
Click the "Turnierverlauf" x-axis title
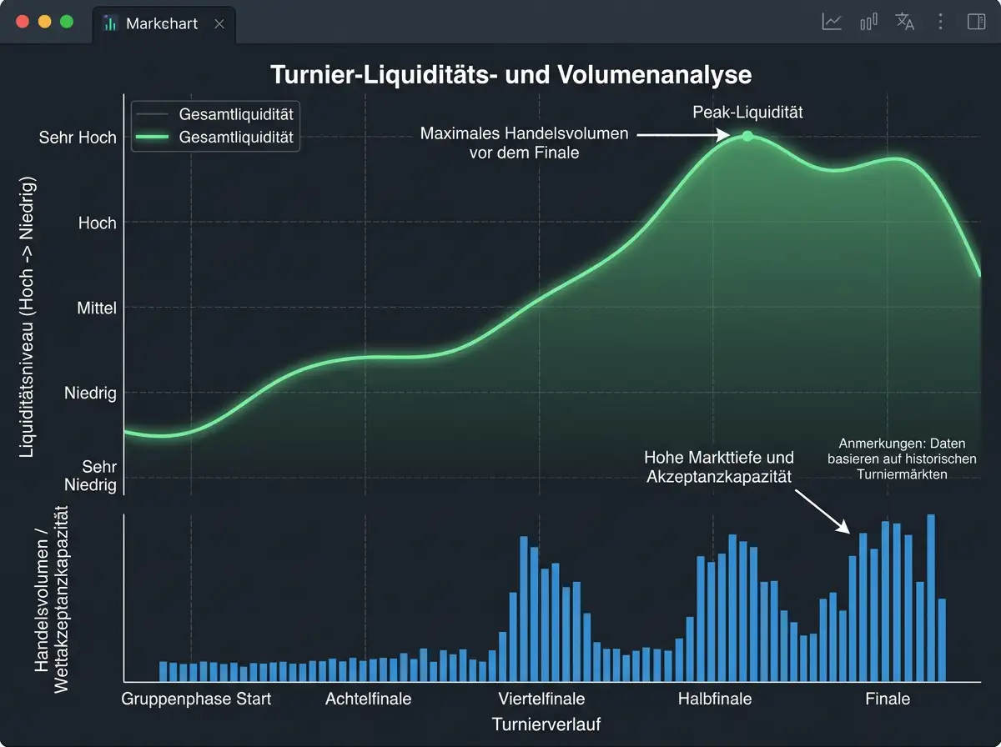(x=546, y=724)
